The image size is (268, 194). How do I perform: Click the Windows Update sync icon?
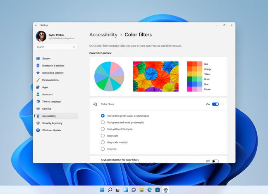click(x=38, y=130)
